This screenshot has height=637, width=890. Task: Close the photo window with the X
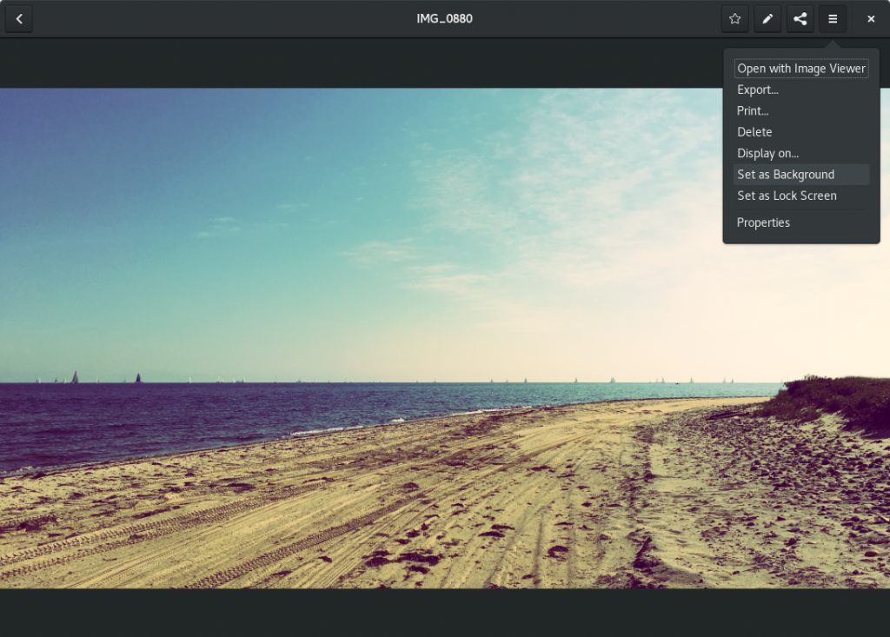tap(871, 18)
